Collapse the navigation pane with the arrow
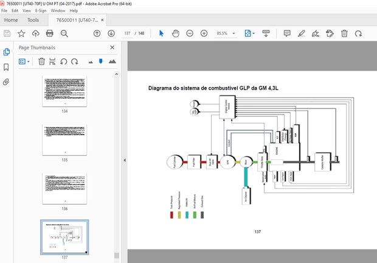 click(x=125, y=160)
